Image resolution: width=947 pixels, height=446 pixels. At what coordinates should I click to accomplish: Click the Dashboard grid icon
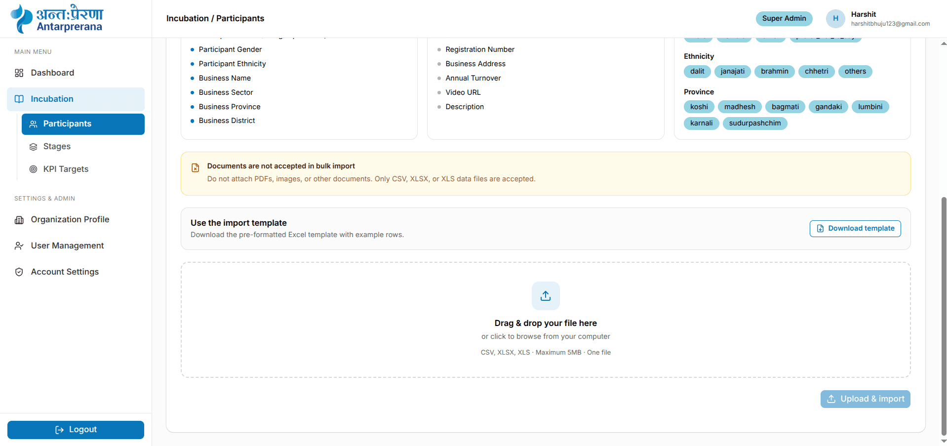point(19,73)
